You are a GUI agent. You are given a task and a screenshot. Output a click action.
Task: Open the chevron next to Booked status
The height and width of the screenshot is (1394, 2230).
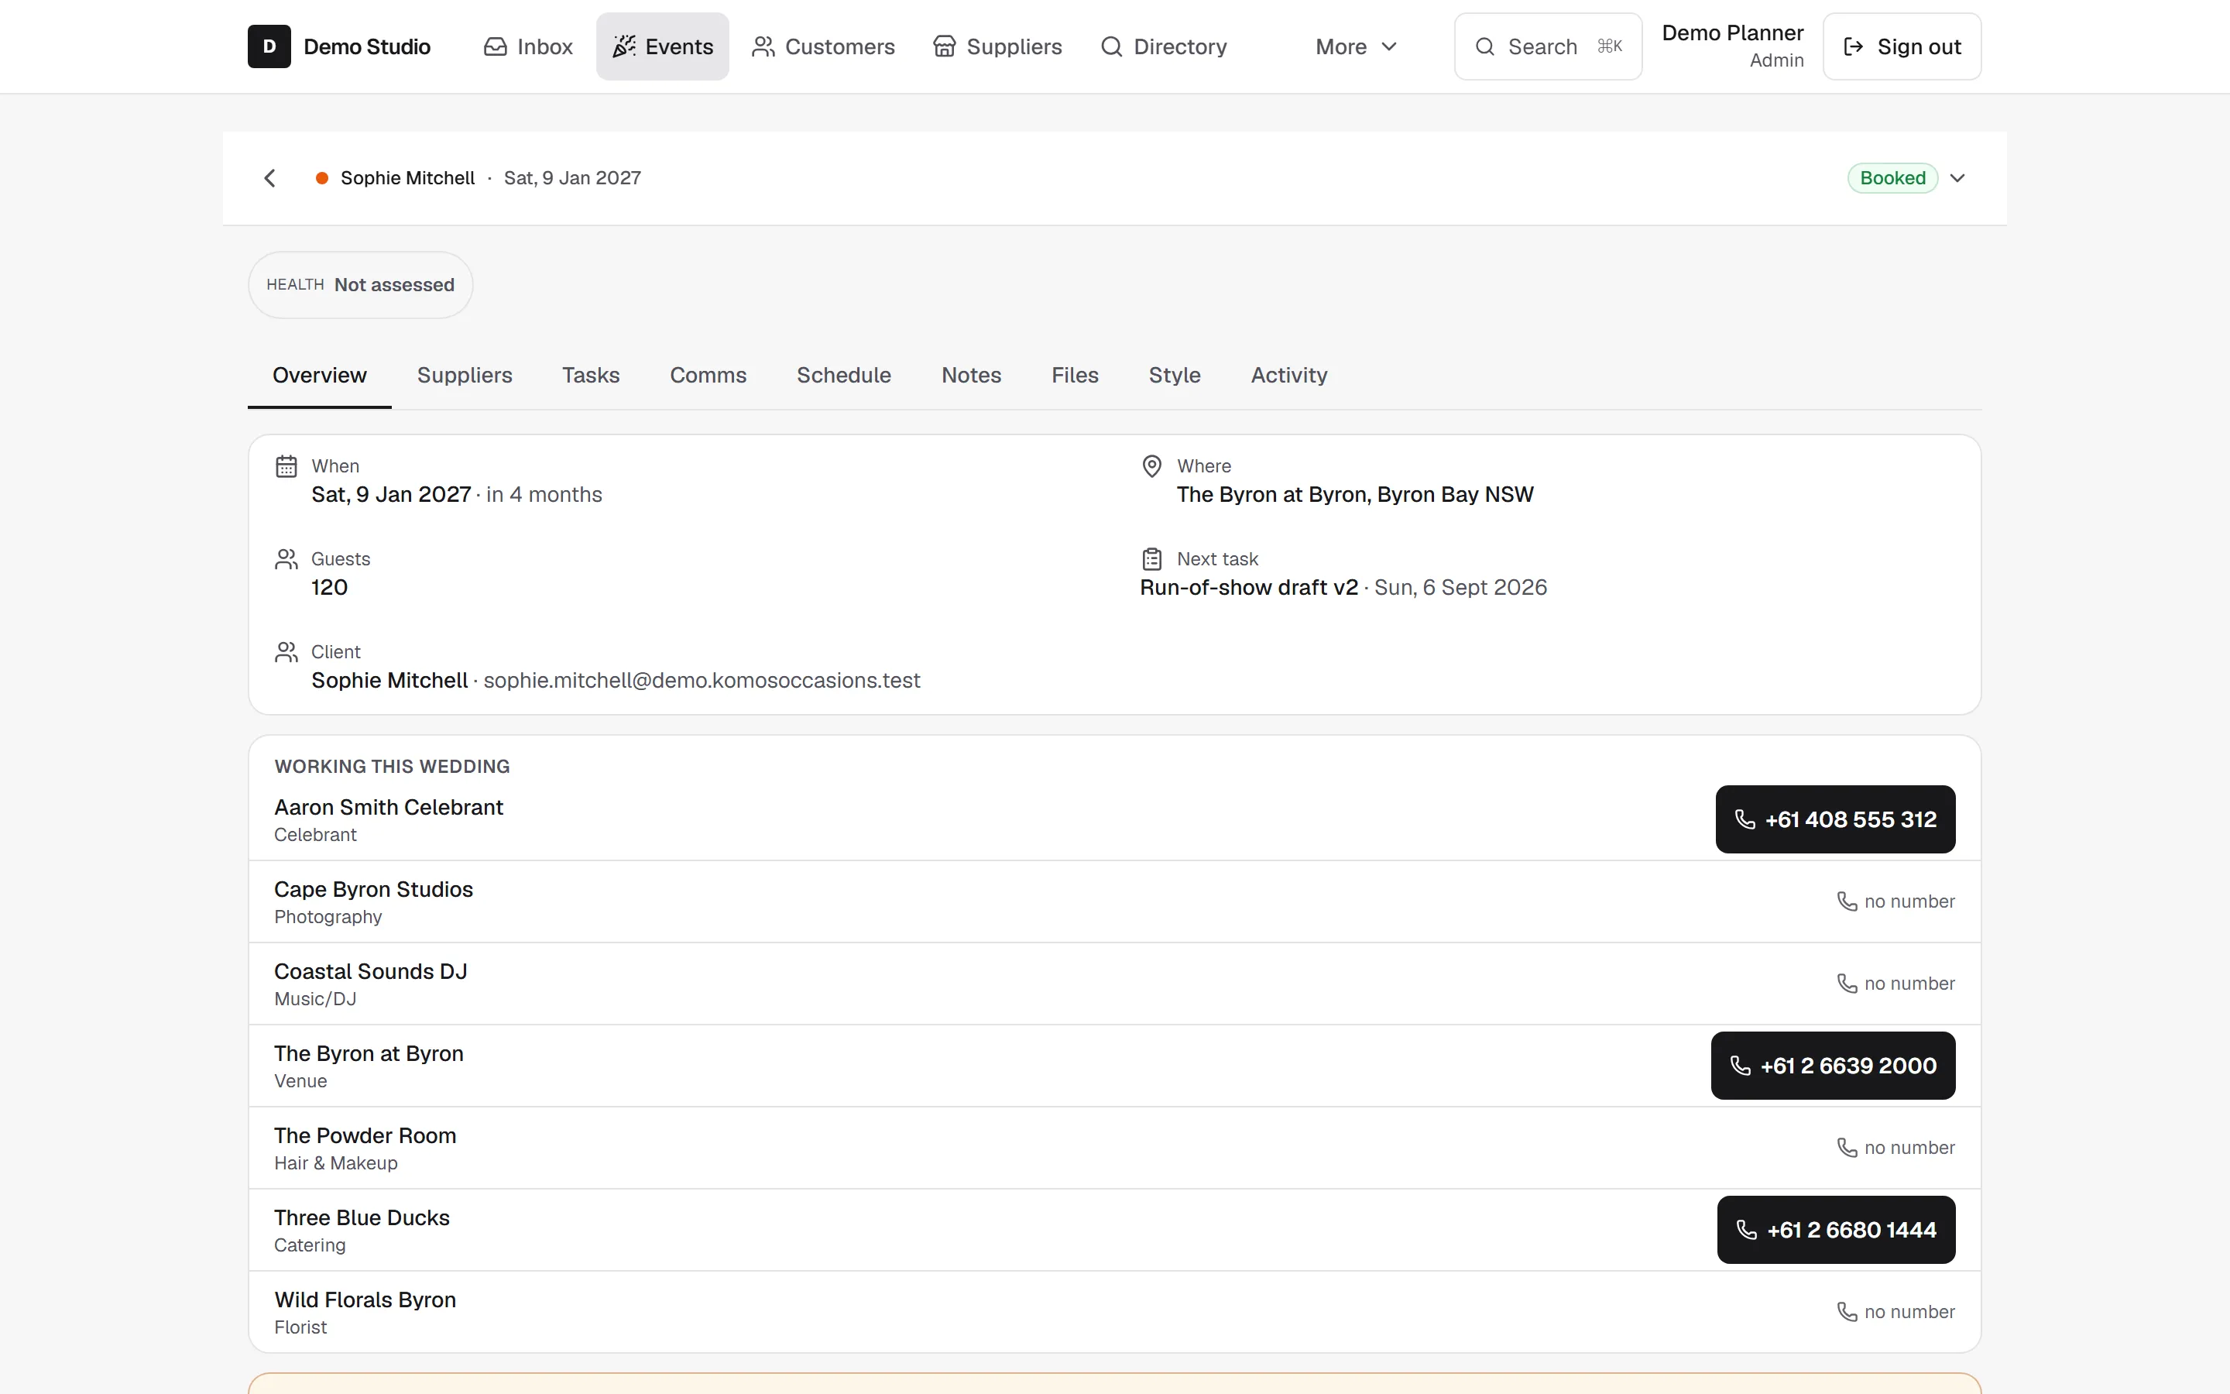(x=1958, y=178)
